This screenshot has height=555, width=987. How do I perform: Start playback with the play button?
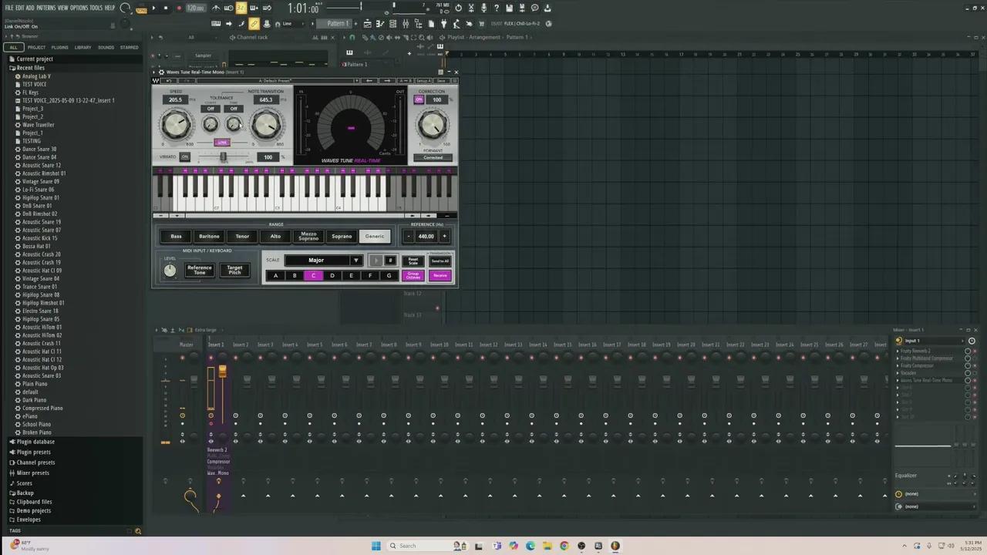point(153,8)
